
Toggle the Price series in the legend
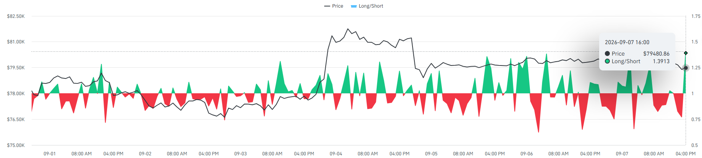coord(334,6)
